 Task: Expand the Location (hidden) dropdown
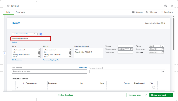point(163,71)
